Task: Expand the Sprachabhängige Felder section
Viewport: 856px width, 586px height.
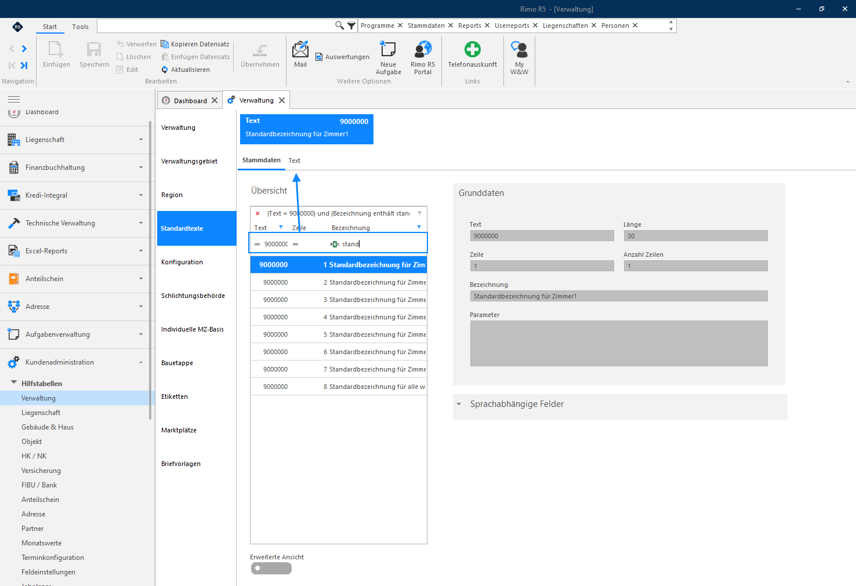Action: click(x=459, y=404)
